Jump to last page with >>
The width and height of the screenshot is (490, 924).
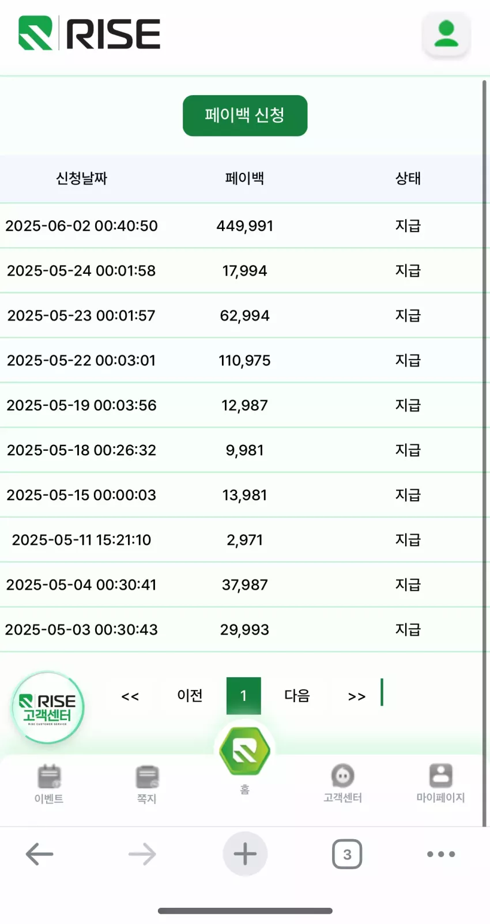[x=357, y=696]
